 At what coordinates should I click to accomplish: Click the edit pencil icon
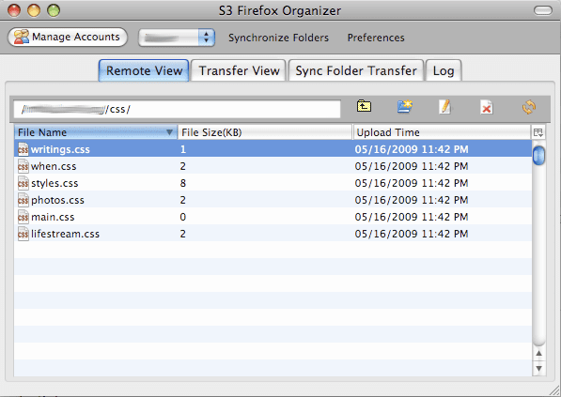(445, 106)
